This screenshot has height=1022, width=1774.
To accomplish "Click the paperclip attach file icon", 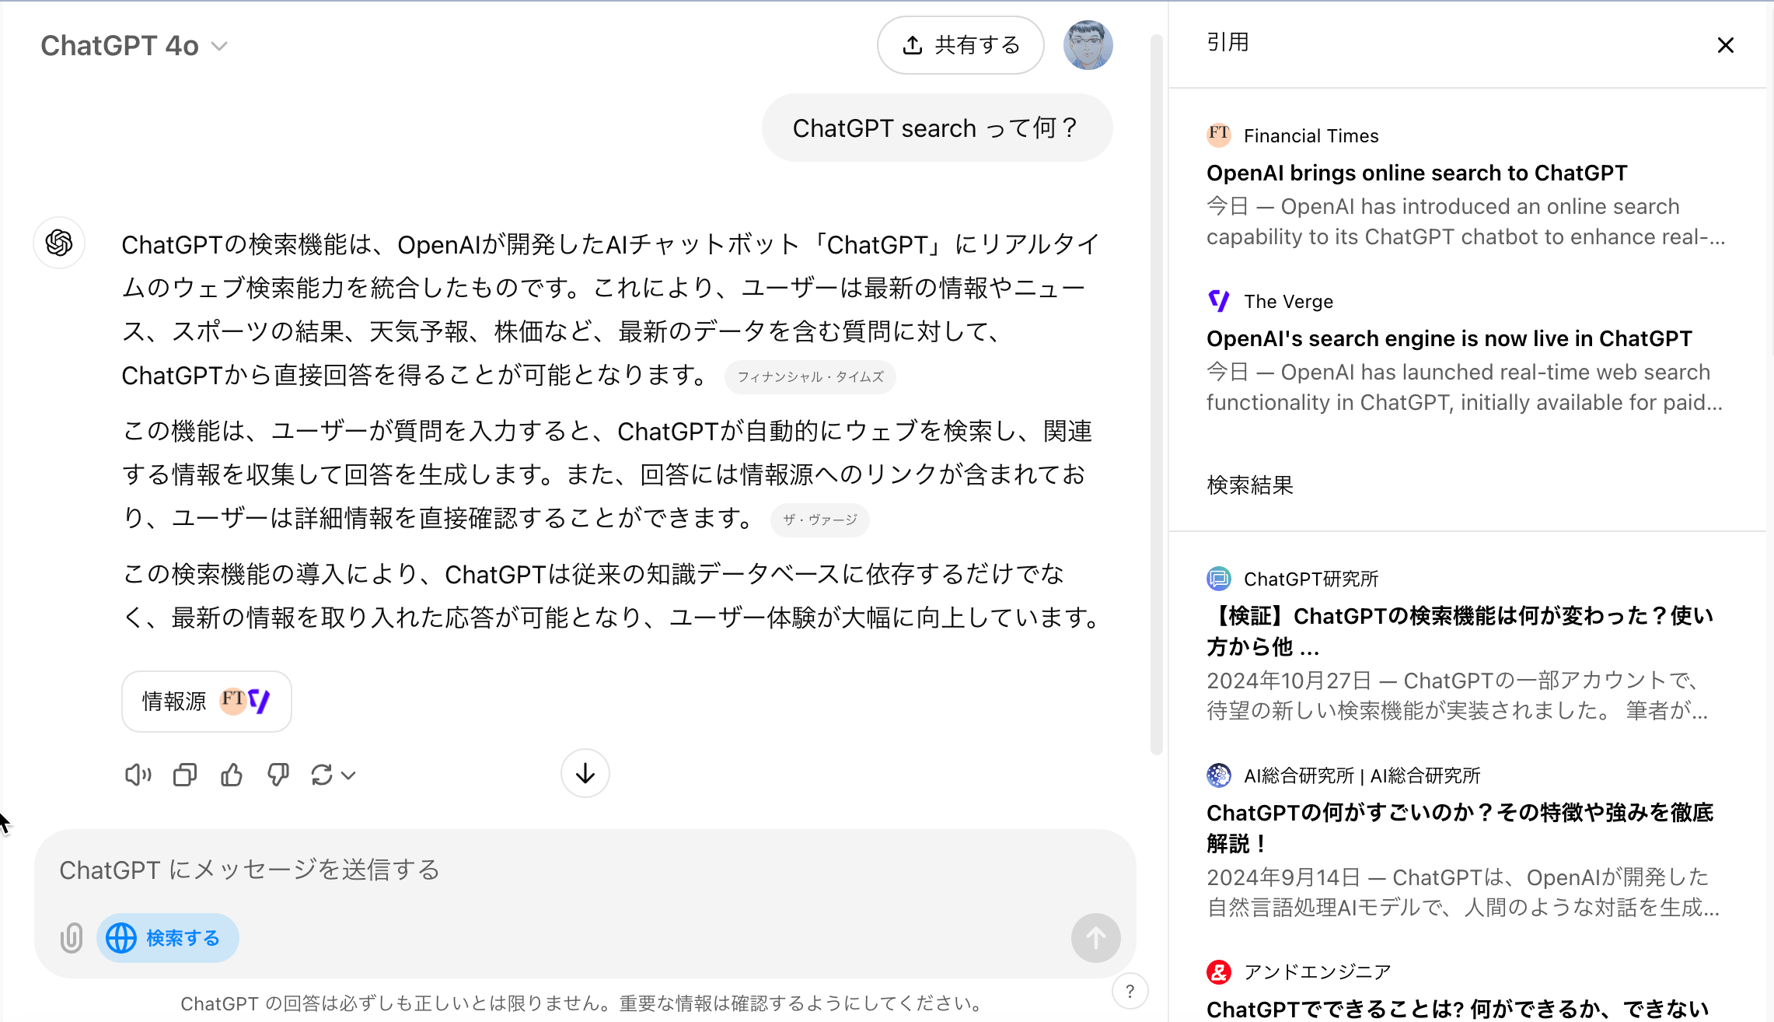I will pyautogui.click(x=72, y=938).
